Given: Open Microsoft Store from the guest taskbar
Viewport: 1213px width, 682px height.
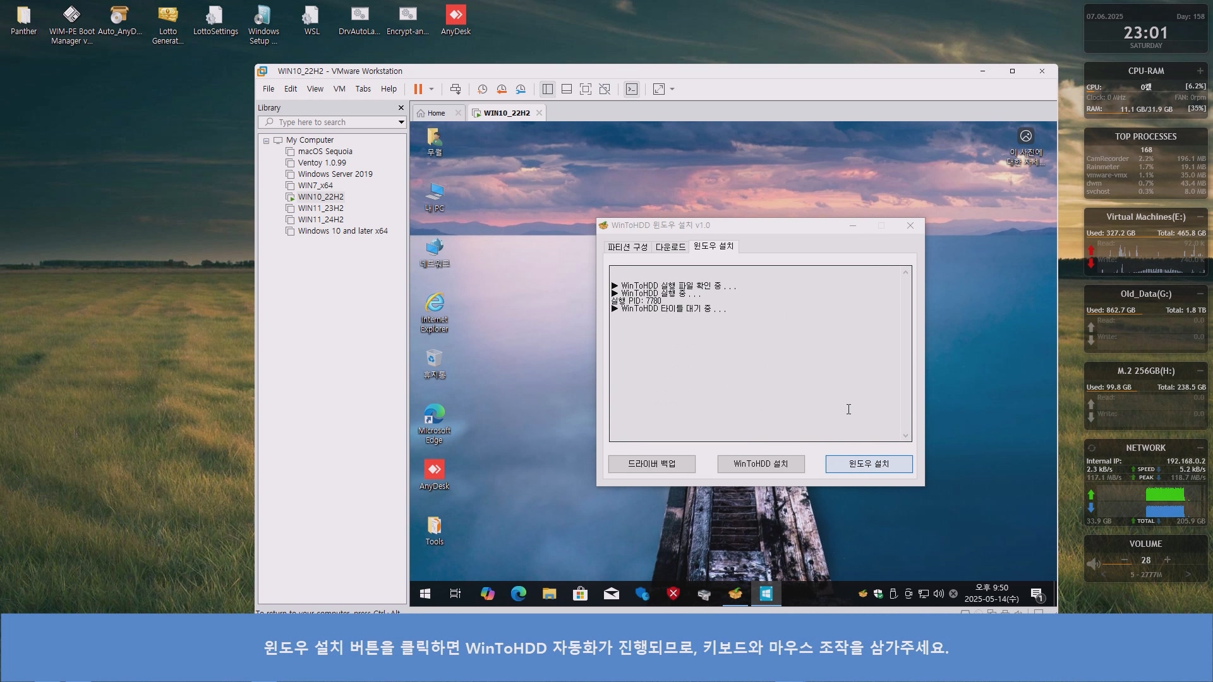Looking at the screenshot, I should pos(580,594).
